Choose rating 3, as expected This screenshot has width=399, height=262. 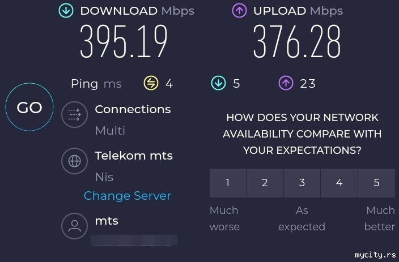point(302,183)
